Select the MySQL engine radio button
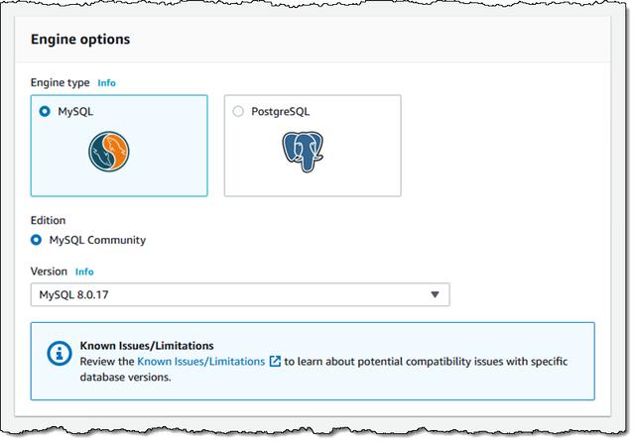The image size is (635, 442). 45,112
